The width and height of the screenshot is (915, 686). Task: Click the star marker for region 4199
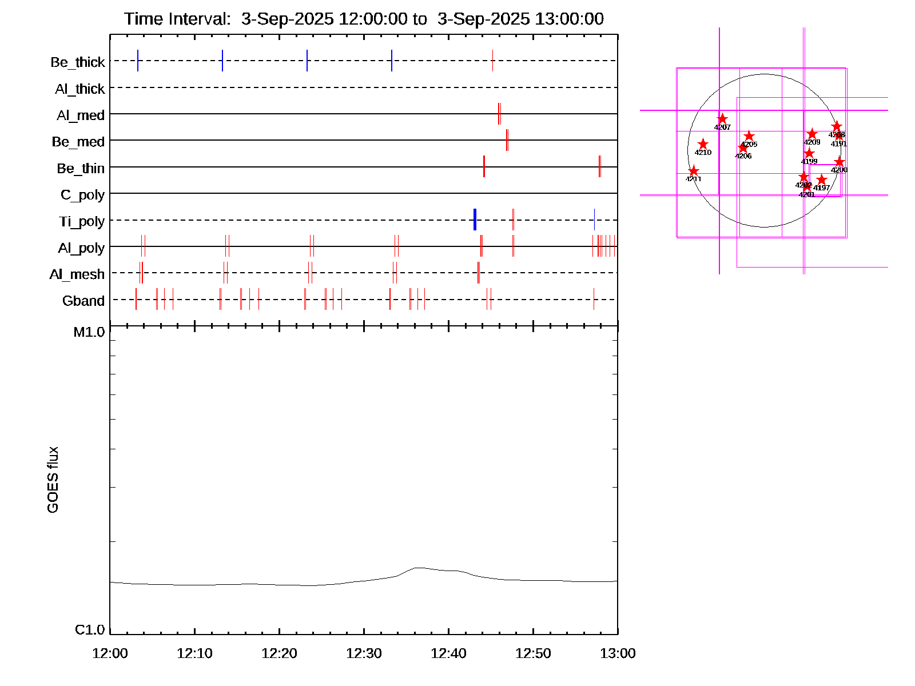click(x=809, y=153)
